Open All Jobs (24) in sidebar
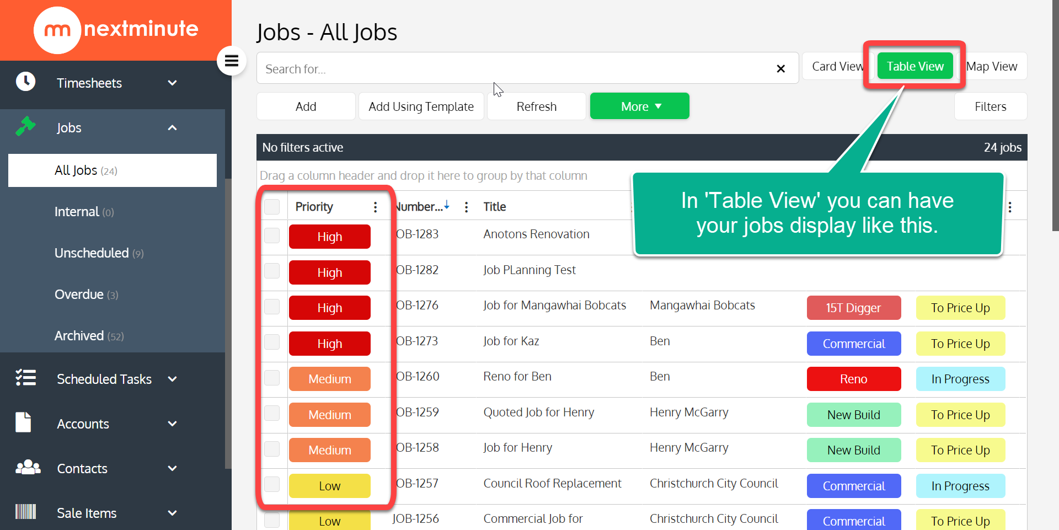This screenshot has height=530, width=1059. 113,170
